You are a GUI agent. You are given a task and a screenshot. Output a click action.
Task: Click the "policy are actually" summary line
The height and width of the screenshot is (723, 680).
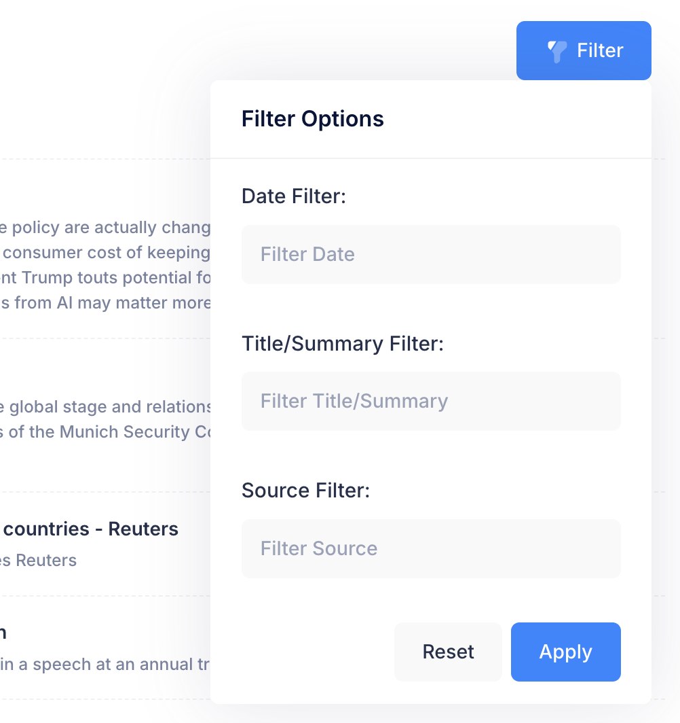(x=105, y=228)
